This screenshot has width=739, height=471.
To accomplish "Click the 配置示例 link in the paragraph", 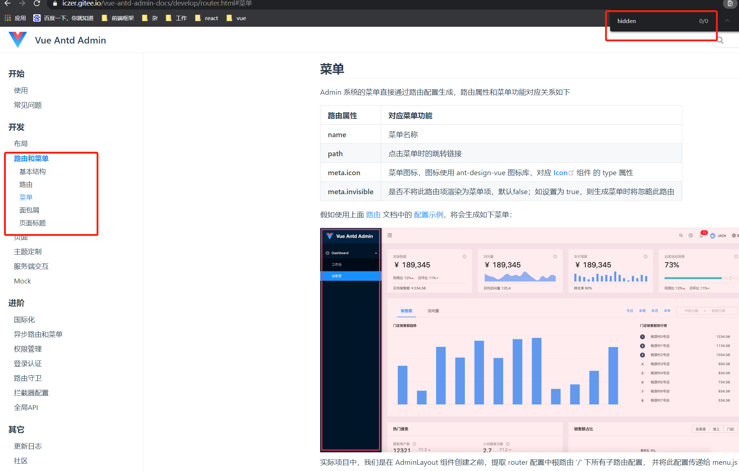I will click(428, 215).
